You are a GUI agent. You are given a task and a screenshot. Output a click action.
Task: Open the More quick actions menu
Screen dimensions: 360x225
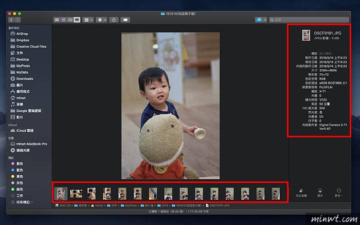338,191
